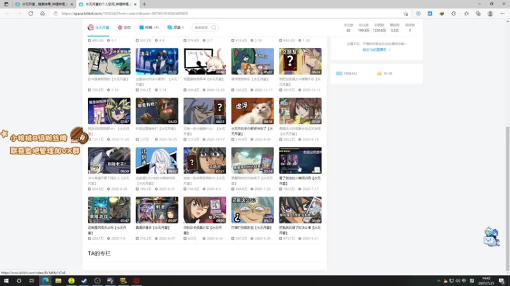Open the 虚浮 white cat thumbnail video
This screenshot has width=510, height=286.
pos(252,111)
